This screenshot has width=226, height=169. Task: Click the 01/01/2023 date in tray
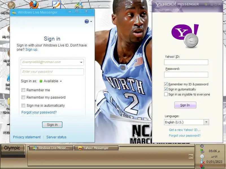coord(214,162)
